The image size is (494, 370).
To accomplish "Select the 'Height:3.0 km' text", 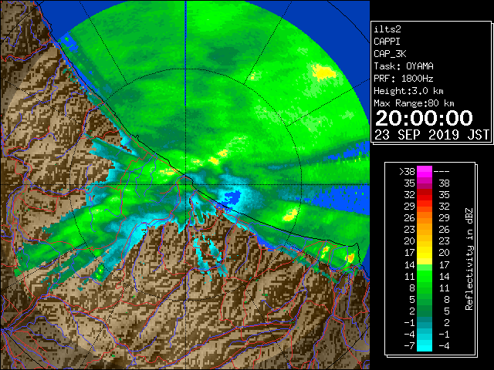I will [408, 91].
